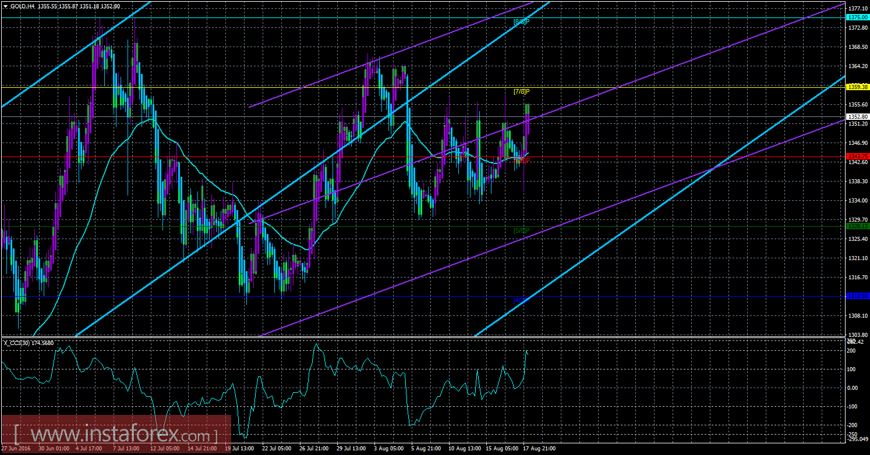This screenshot has height=455, width=870.
Task: Open the chart menu triangle beside GOLD,H4
Action: pyautogui.click(x=6, y=6)
